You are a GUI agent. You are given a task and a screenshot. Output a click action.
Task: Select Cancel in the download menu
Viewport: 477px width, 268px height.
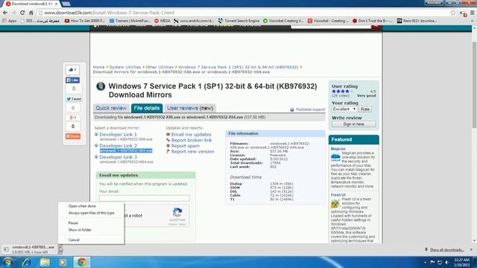pyautogui.click(x=91, y=240)
